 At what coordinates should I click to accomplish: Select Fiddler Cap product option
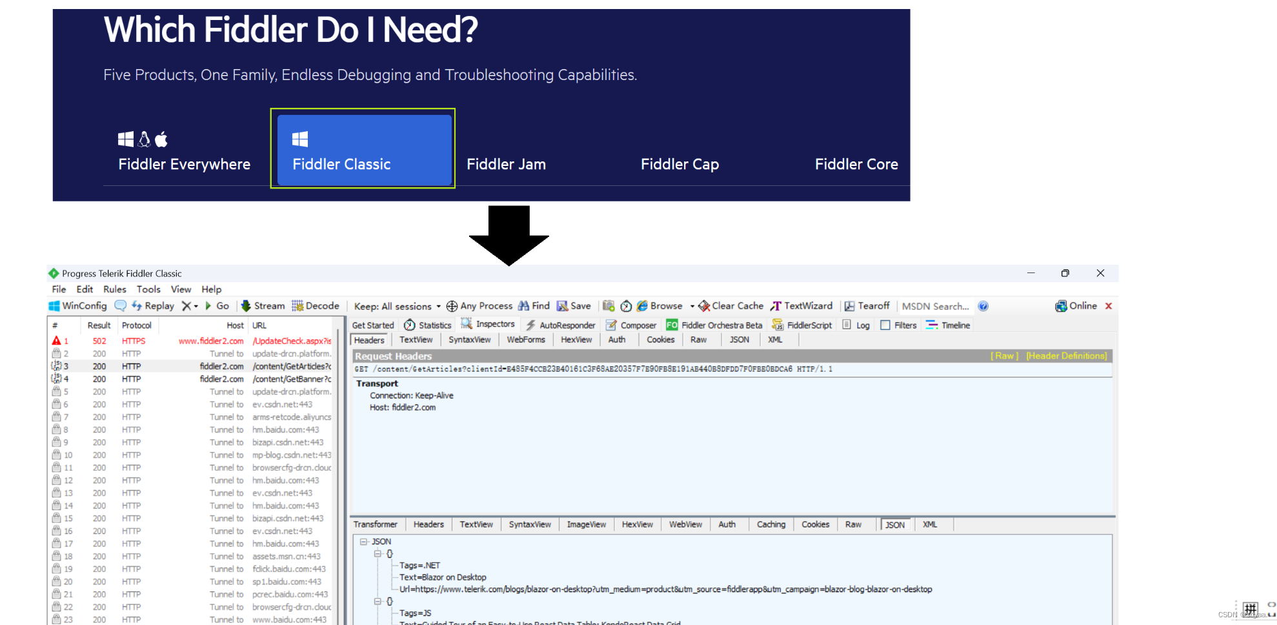(679, 164)
